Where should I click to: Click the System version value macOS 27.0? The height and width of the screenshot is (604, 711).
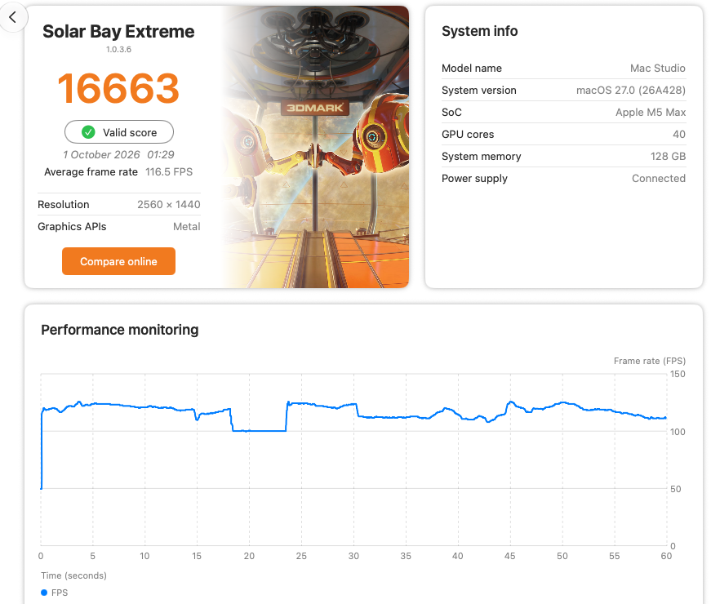[x=631, y=91]
